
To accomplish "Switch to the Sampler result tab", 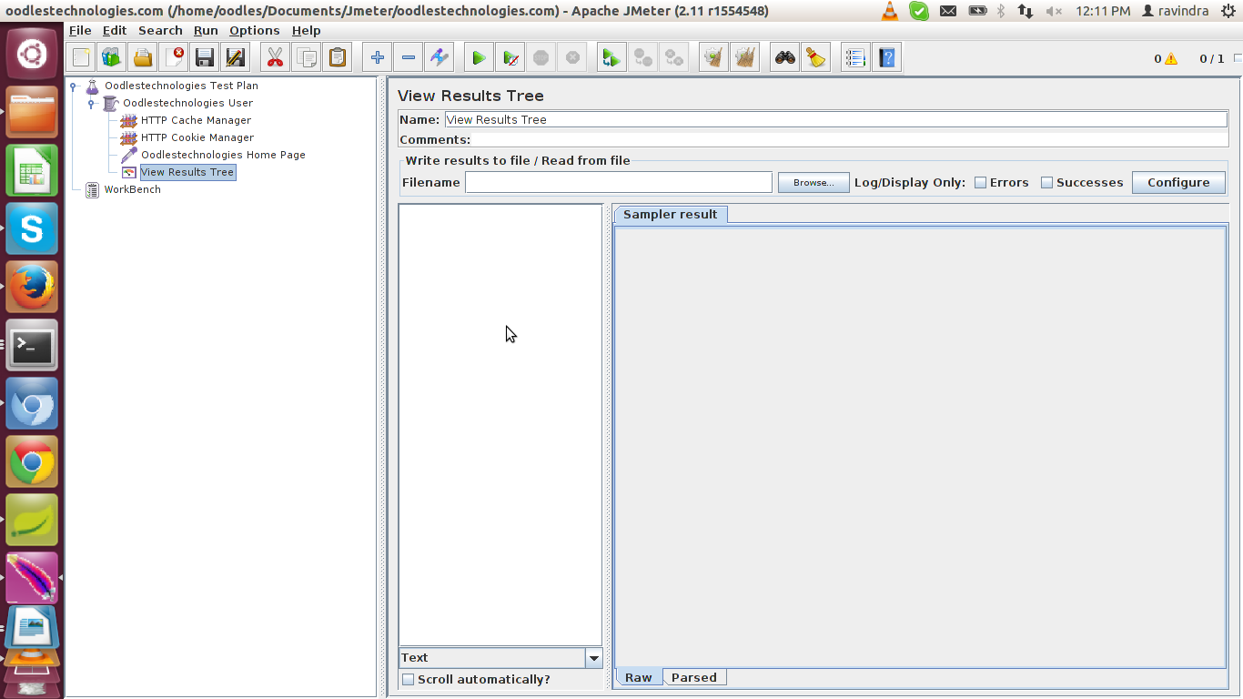I will 671,215.
